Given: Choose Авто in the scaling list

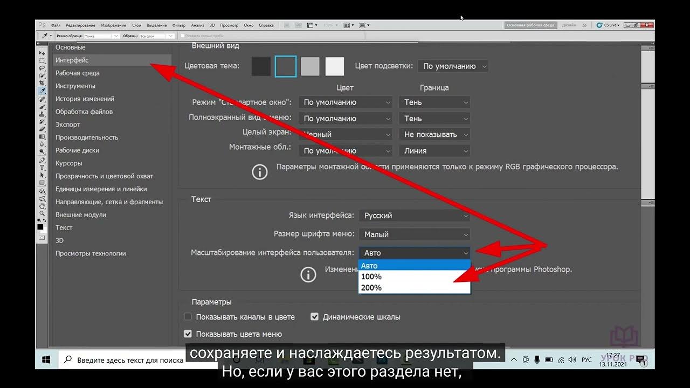Looking at the screenshot, I should tap(414, 266).
